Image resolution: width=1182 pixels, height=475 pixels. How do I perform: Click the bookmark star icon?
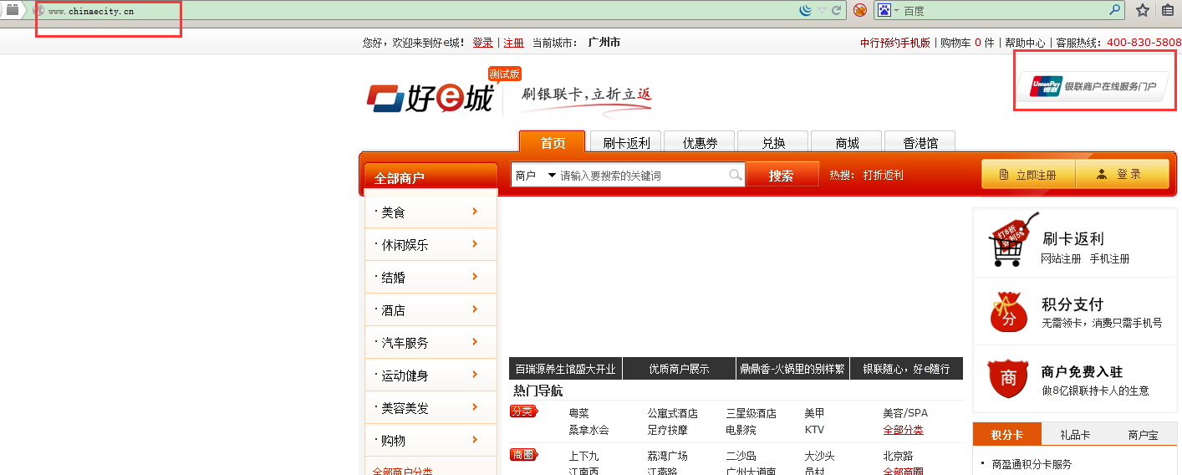click(1143, 10)
